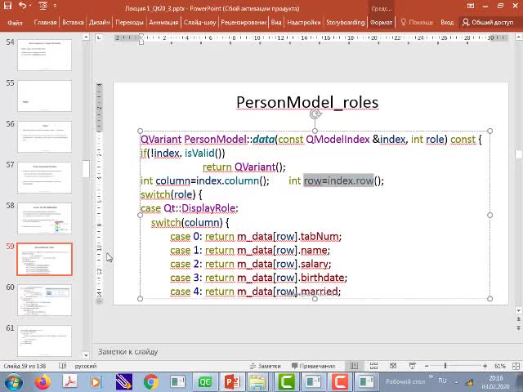Image resolution: width=523 pixels, height=392 pixels.
Task: Click the tab selector at ruler corner
Action: pyautogui.click(x=99, y=38)
